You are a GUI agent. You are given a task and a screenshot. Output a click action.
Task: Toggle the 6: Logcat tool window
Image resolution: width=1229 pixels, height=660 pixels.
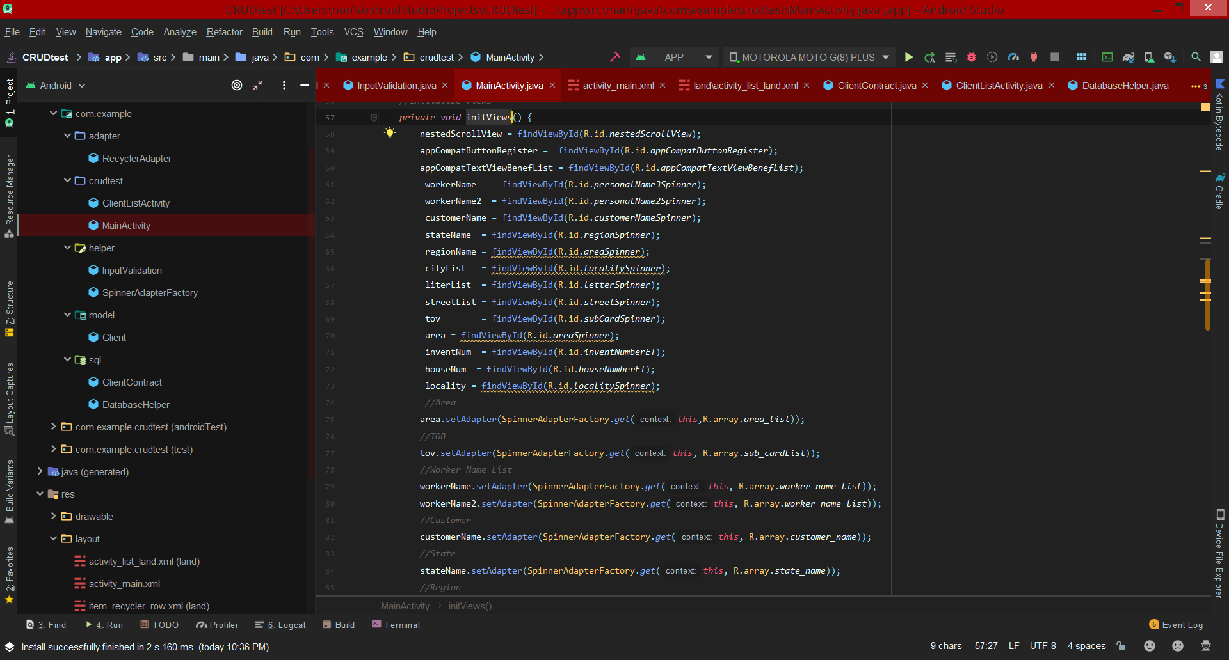coord(280,625)
